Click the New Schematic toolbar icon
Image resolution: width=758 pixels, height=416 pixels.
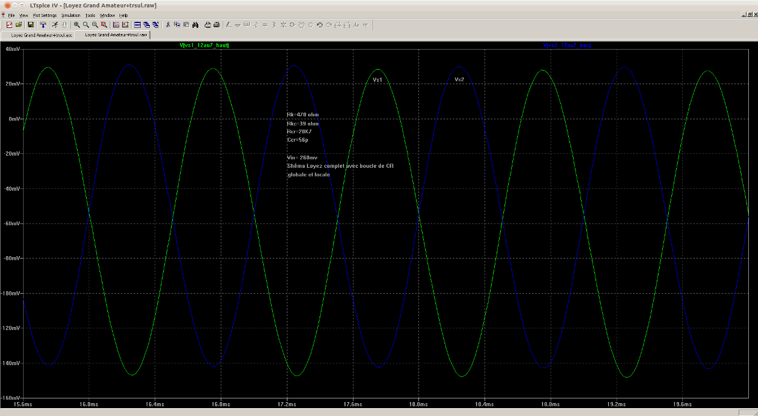pyautogui.click(x=10, y=25)
